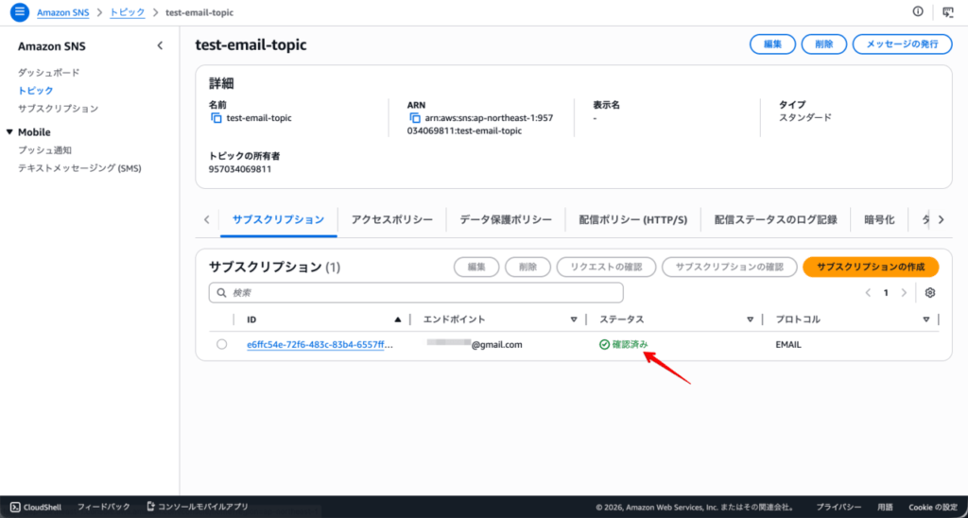Switch to 配信ポリシー (HTTP/S) tab
The height and width of the screenshot is (518, 968).
632,220
